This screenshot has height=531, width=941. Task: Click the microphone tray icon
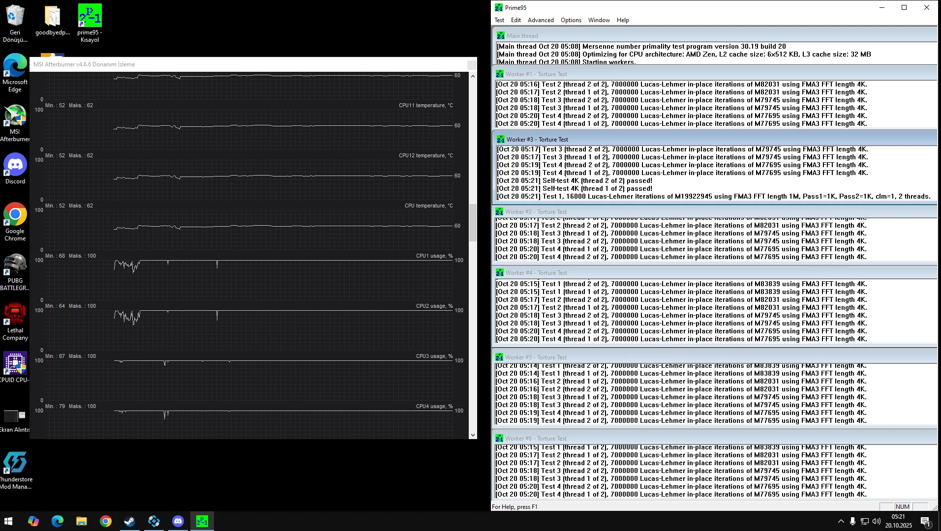(x=852, y=521)
